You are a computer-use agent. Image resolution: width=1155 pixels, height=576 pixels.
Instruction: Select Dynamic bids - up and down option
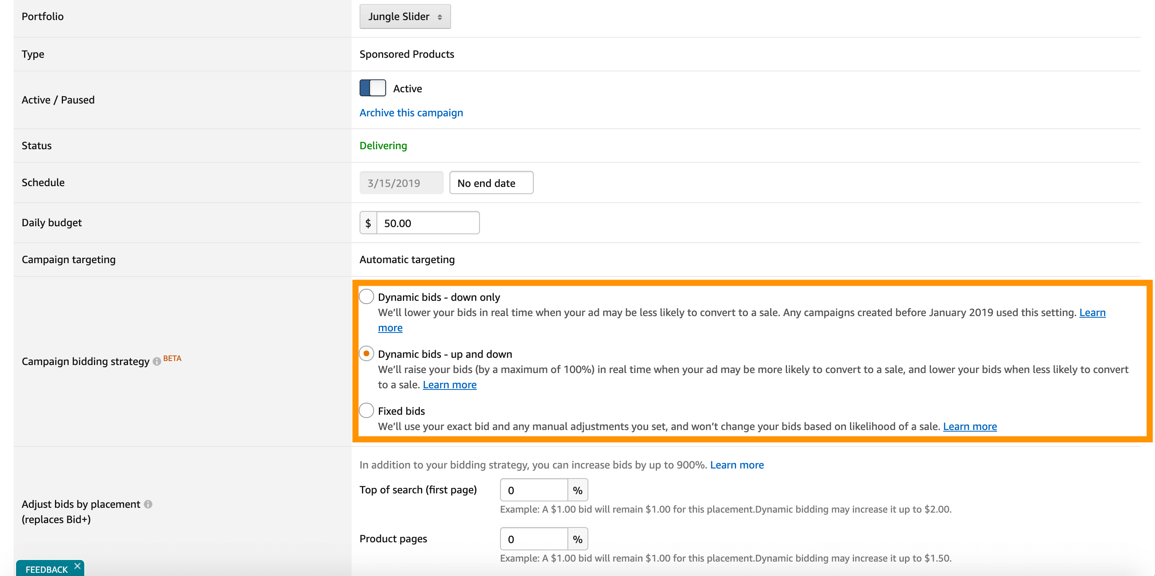(366, 354)
